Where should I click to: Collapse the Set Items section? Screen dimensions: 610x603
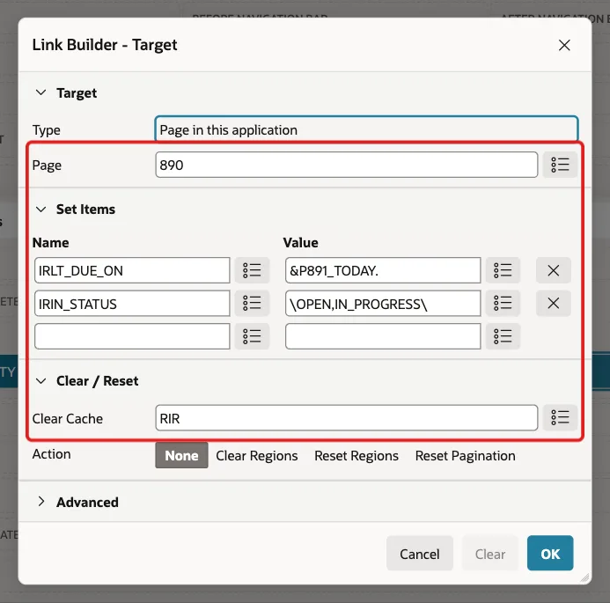(40, 210)
